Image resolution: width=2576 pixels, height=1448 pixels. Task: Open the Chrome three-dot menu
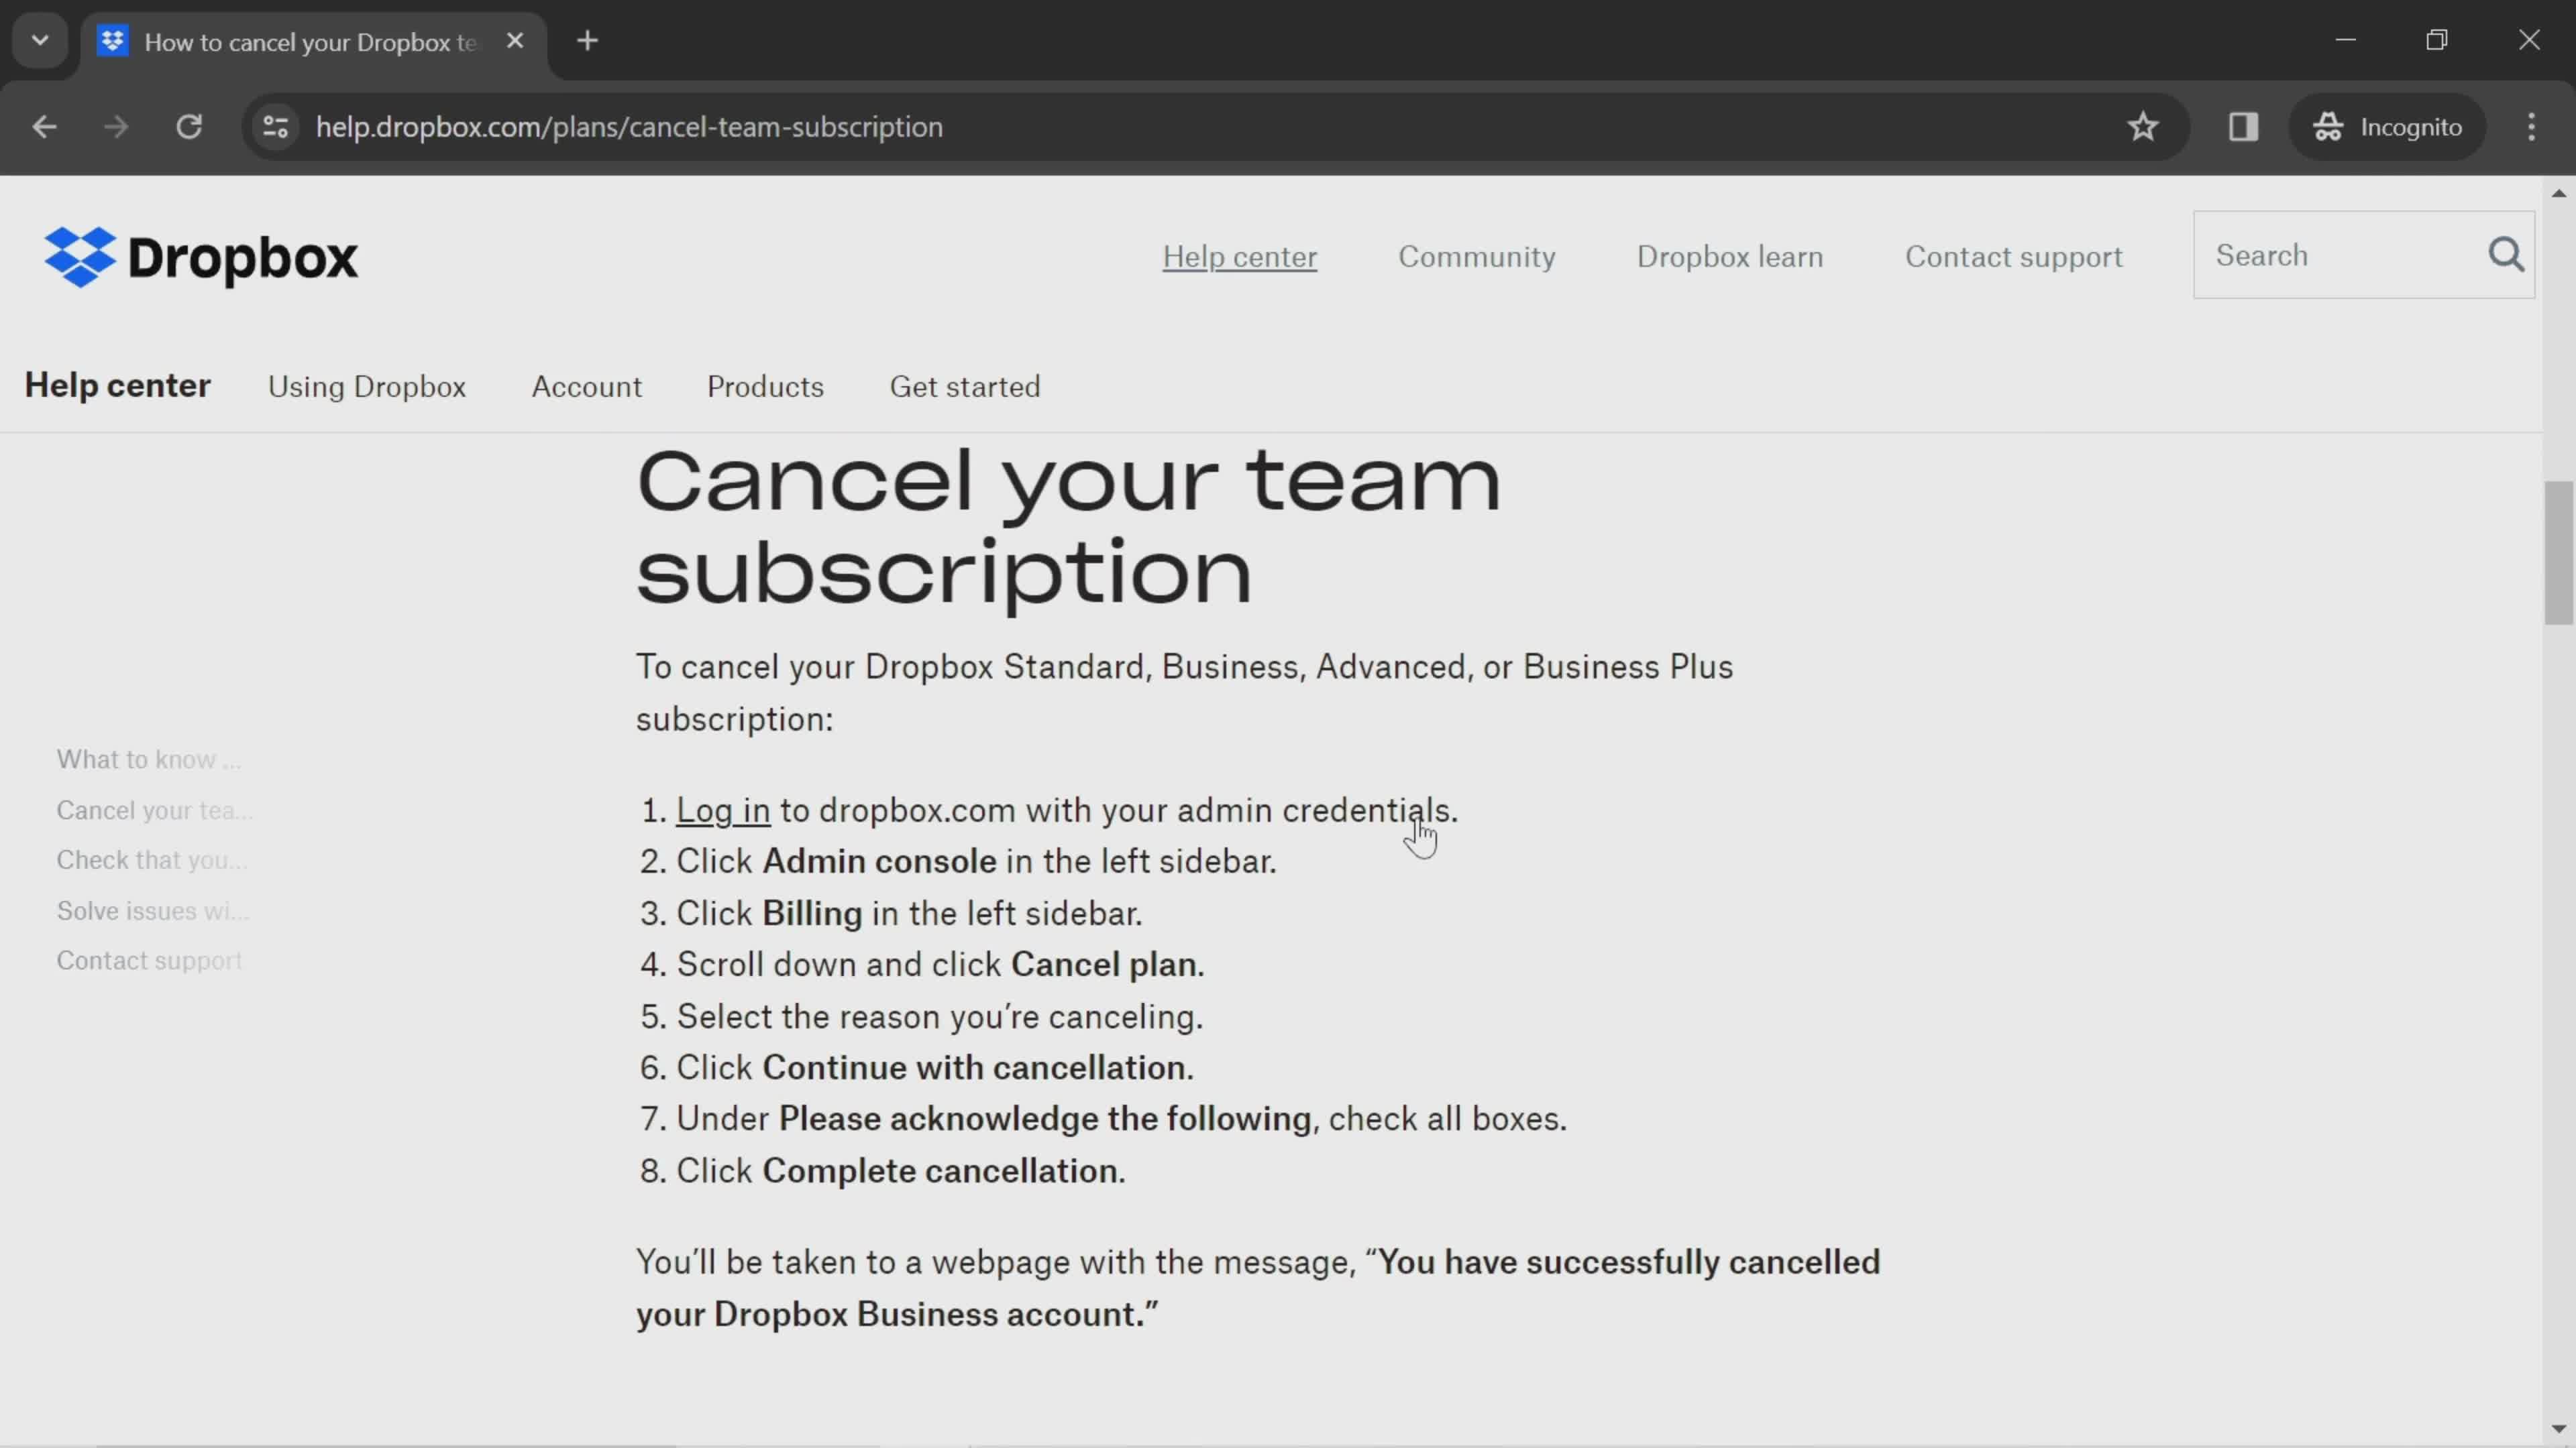point(2531,127)
